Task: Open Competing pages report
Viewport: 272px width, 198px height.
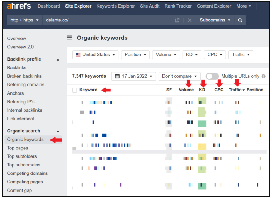Action: pos(25,182)
